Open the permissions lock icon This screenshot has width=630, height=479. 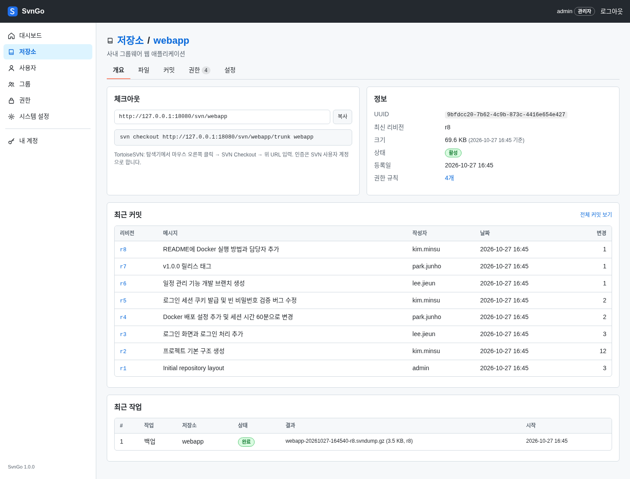[x=11, y=101]
